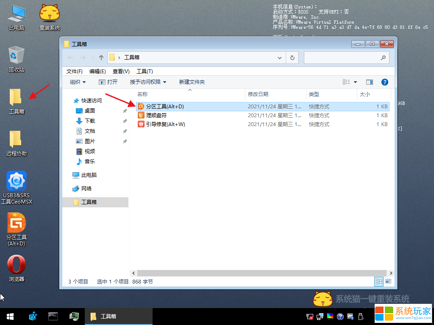
Task: Open the 文件(F) menu
Action: 75,71
